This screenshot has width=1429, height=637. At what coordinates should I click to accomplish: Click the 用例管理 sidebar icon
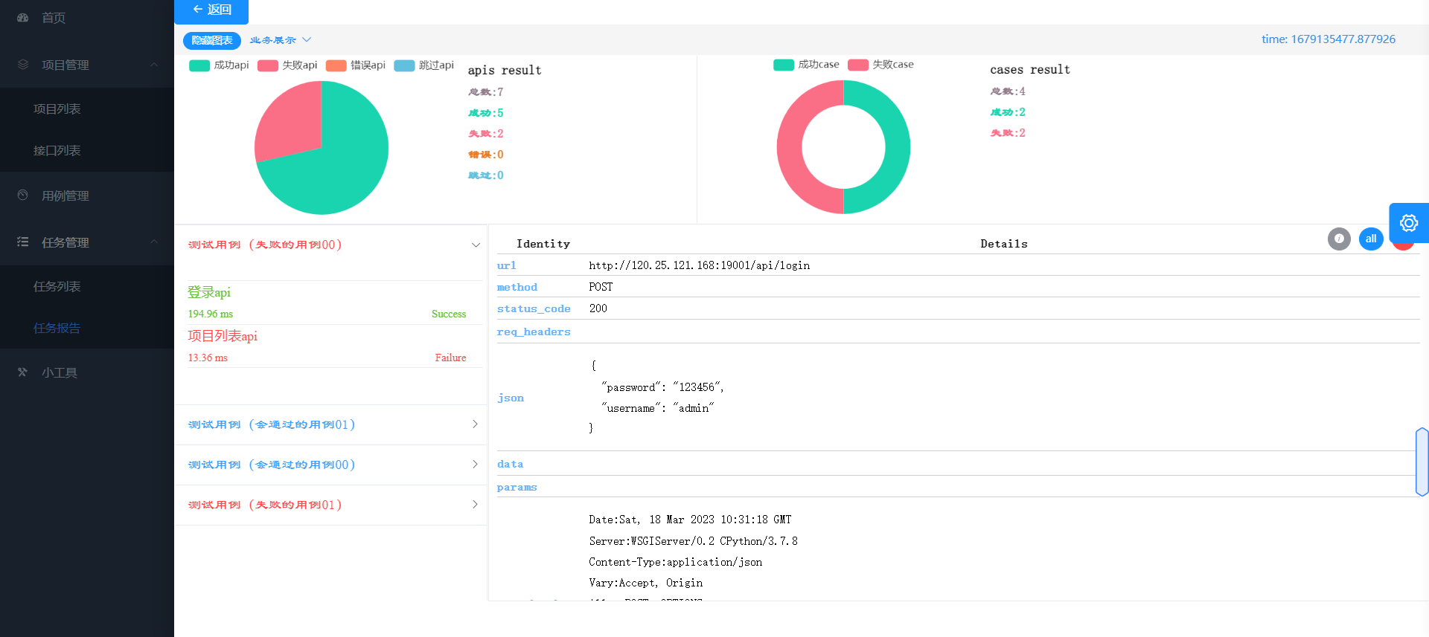23,195
